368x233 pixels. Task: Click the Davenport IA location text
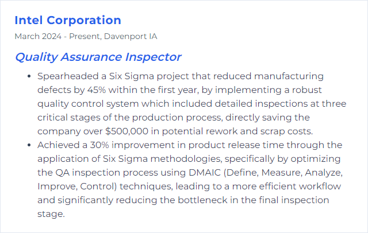tap(131, 37)
